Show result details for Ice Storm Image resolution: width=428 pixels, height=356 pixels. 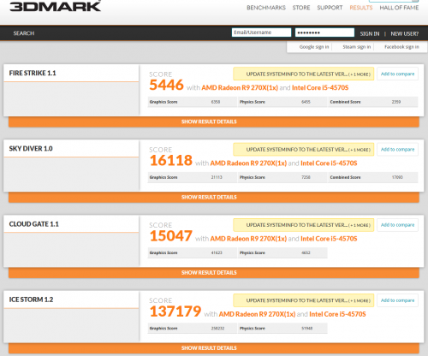click(x=214, y=348)
